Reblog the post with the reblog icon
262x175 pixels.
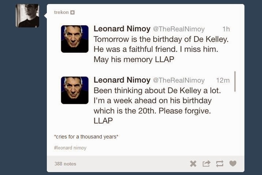tap(220, 164)
